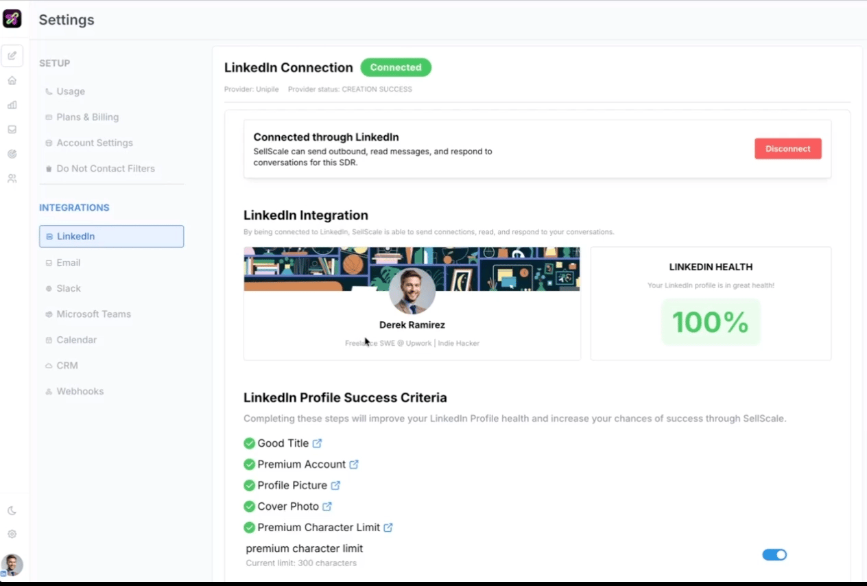Open external link icon next to Premium Account
This screenshot has height=586, width=867.
[x=354, y=465]
